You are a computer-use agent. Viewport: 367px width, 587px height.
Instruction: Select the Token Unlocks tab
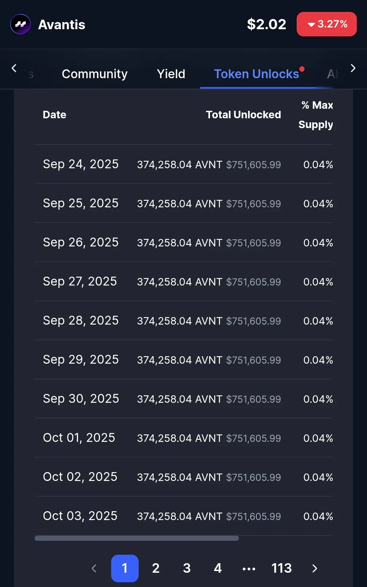(x=257, y=74)
